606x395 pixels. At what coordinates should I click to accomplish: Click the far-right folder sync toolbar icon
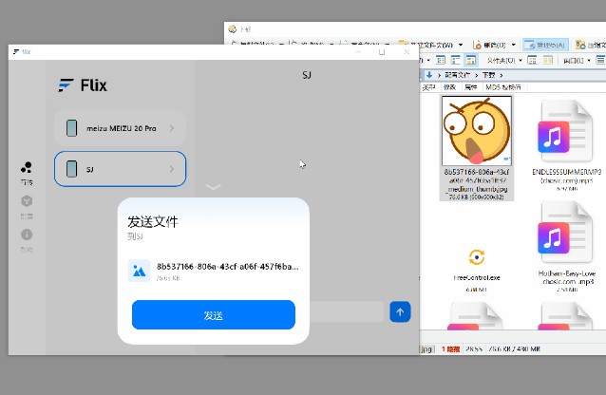[x=580, y=45]
